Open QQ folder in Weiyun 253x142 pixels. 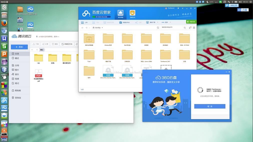39,59
